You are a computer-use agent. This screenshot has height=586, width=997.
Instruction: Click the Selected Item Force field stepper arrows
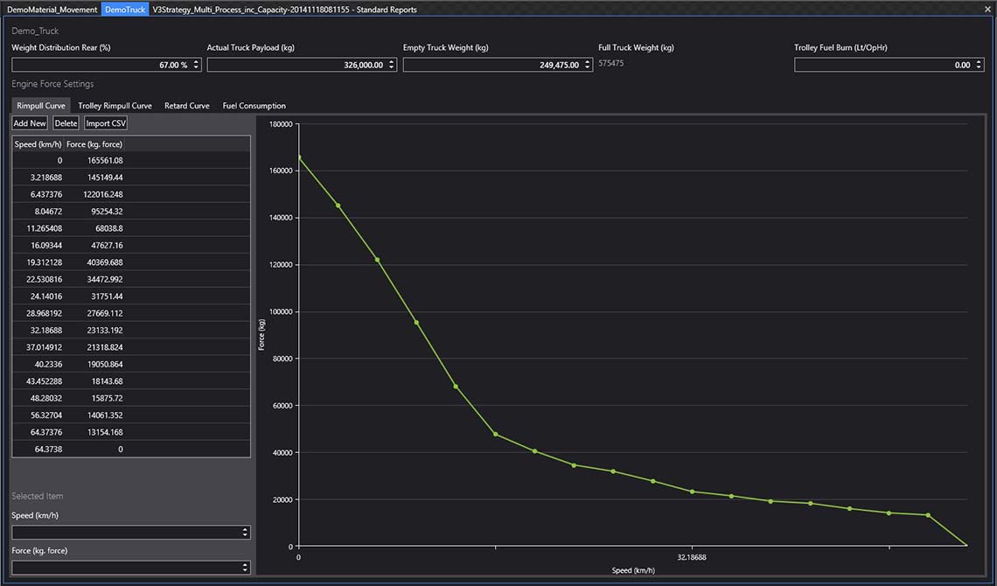click(x=246, y=568)
